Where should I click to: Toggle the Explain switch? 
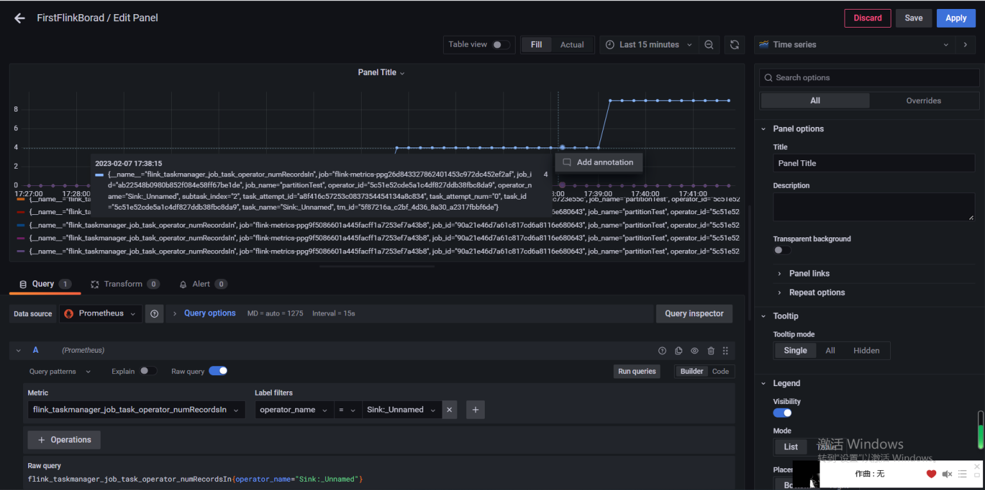click(x=148, y=371)
